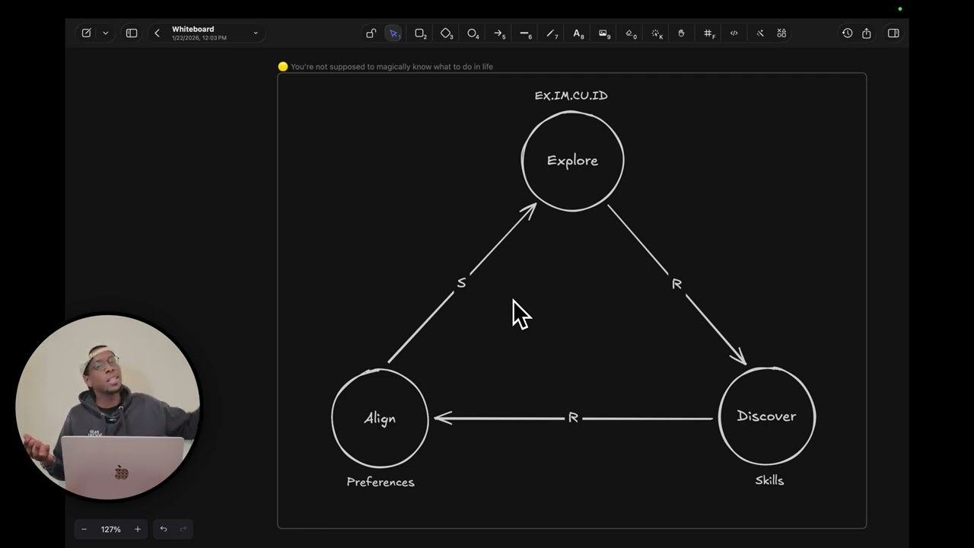Select the Hand pan tool
The width and height of the screenshot is (974, 548).
[682, 33]
